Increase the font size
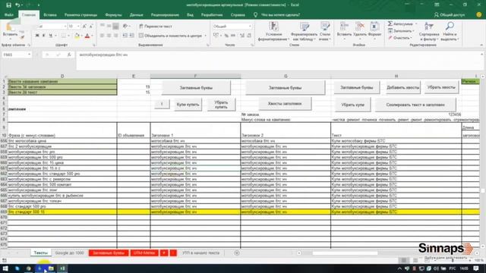Image resolution: width=486 pixels, height=273 pixels. point(84,27)
